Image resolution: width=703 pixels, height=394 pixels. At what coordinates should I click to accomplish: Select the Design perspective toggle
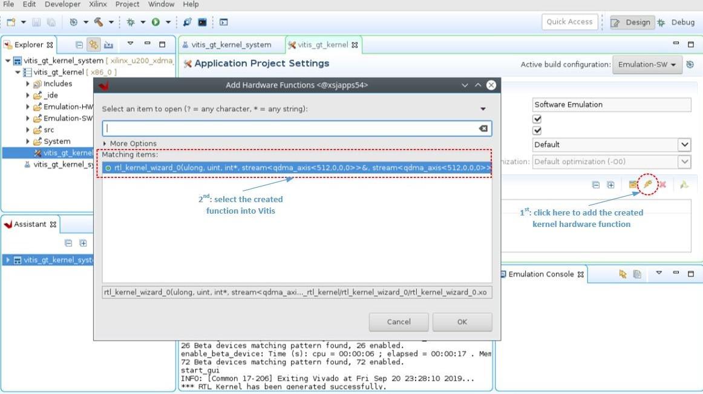[632, 22]
